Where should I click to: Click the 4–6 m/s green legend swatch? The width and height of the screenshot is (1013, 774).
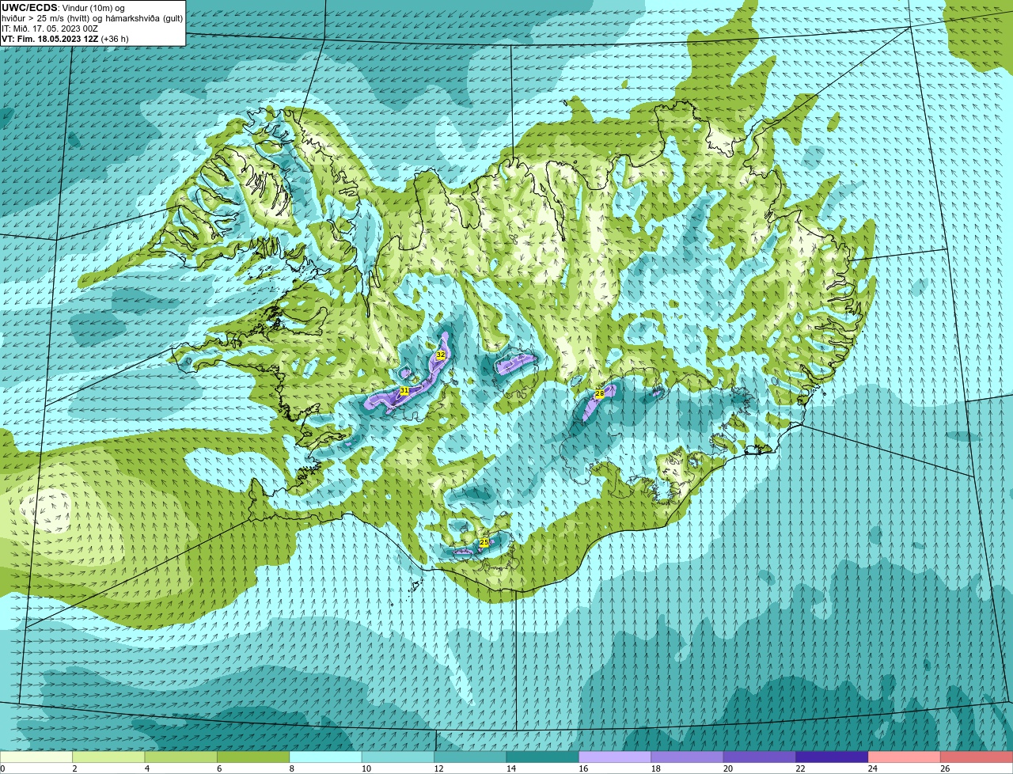180,757
